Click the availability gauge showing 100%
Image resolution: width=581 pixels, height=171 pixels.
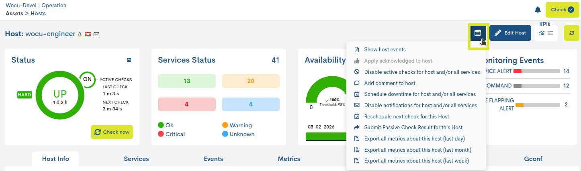[325, 91]
